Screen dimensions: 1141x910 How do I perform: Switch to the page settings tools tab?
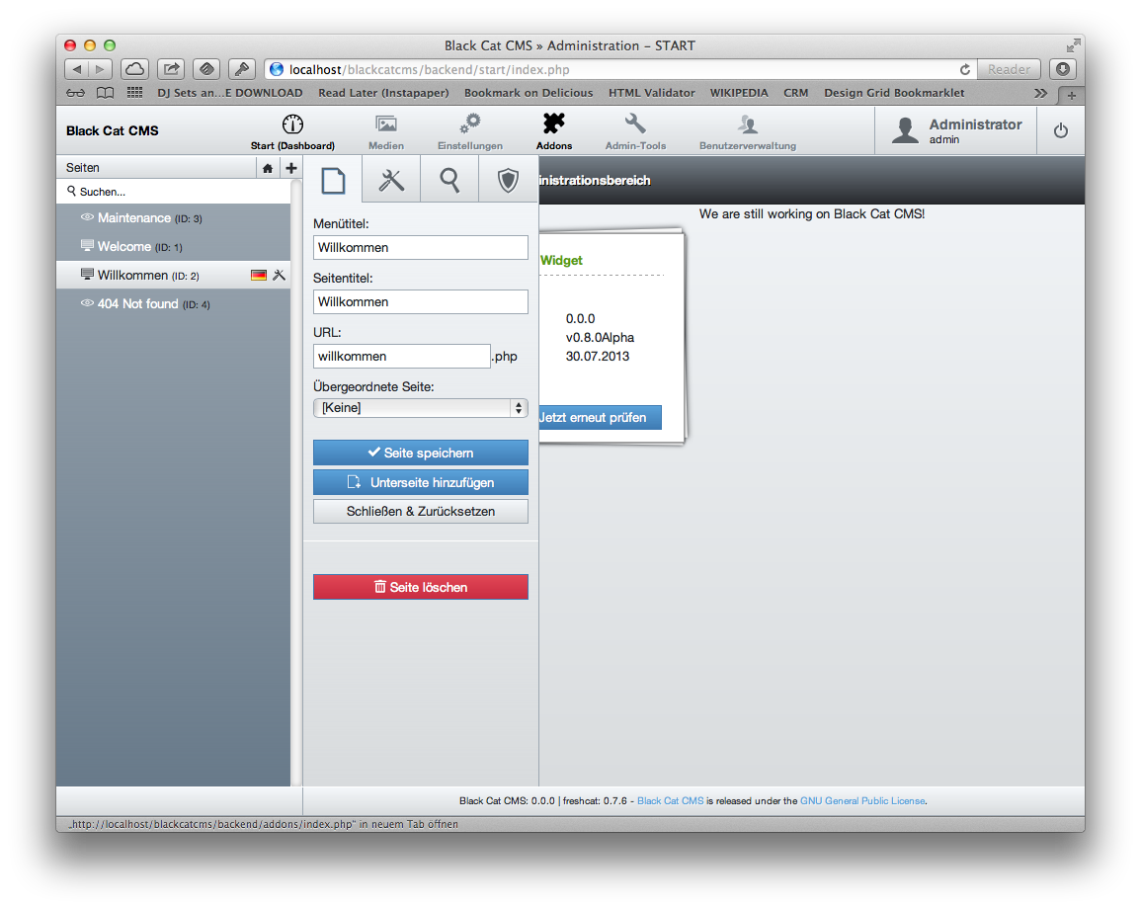tap(391, 180)
